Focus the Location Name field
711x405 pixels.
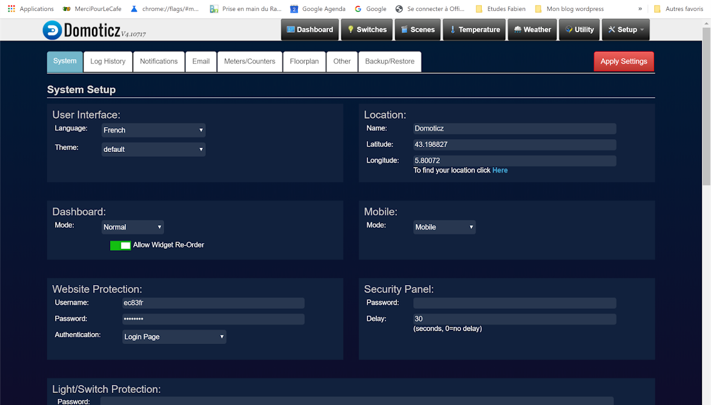[x=515, y=128]
